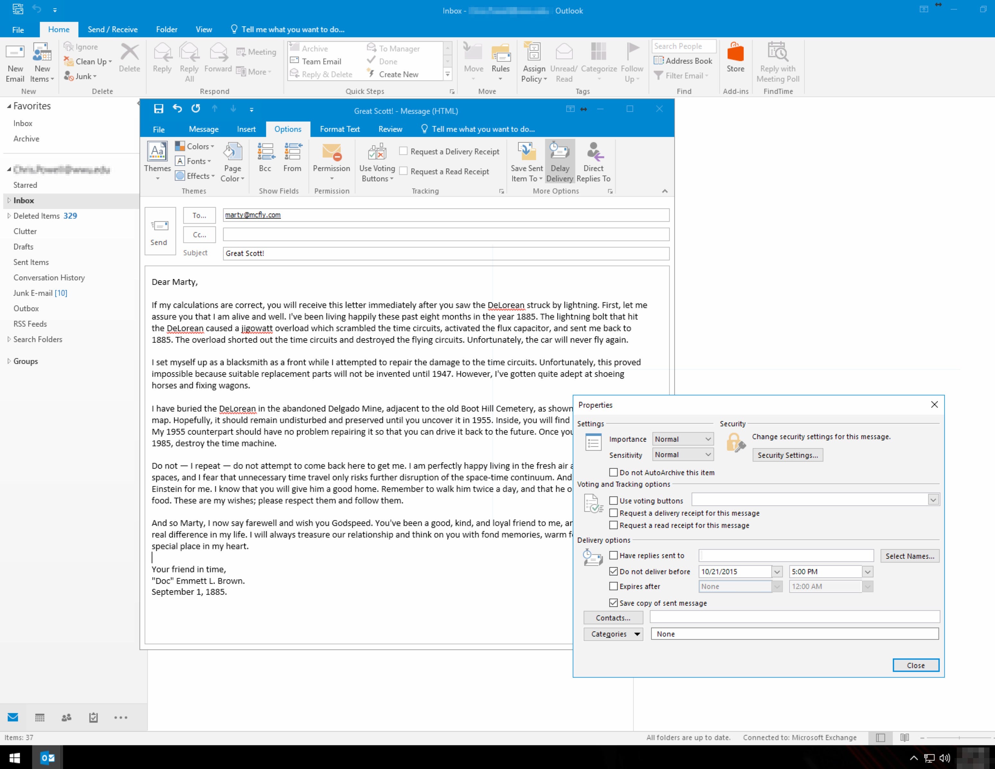This screenshot has height=769, width=995.
Task: Uncheck Save copy of sent message
Action: pos(614,602)
